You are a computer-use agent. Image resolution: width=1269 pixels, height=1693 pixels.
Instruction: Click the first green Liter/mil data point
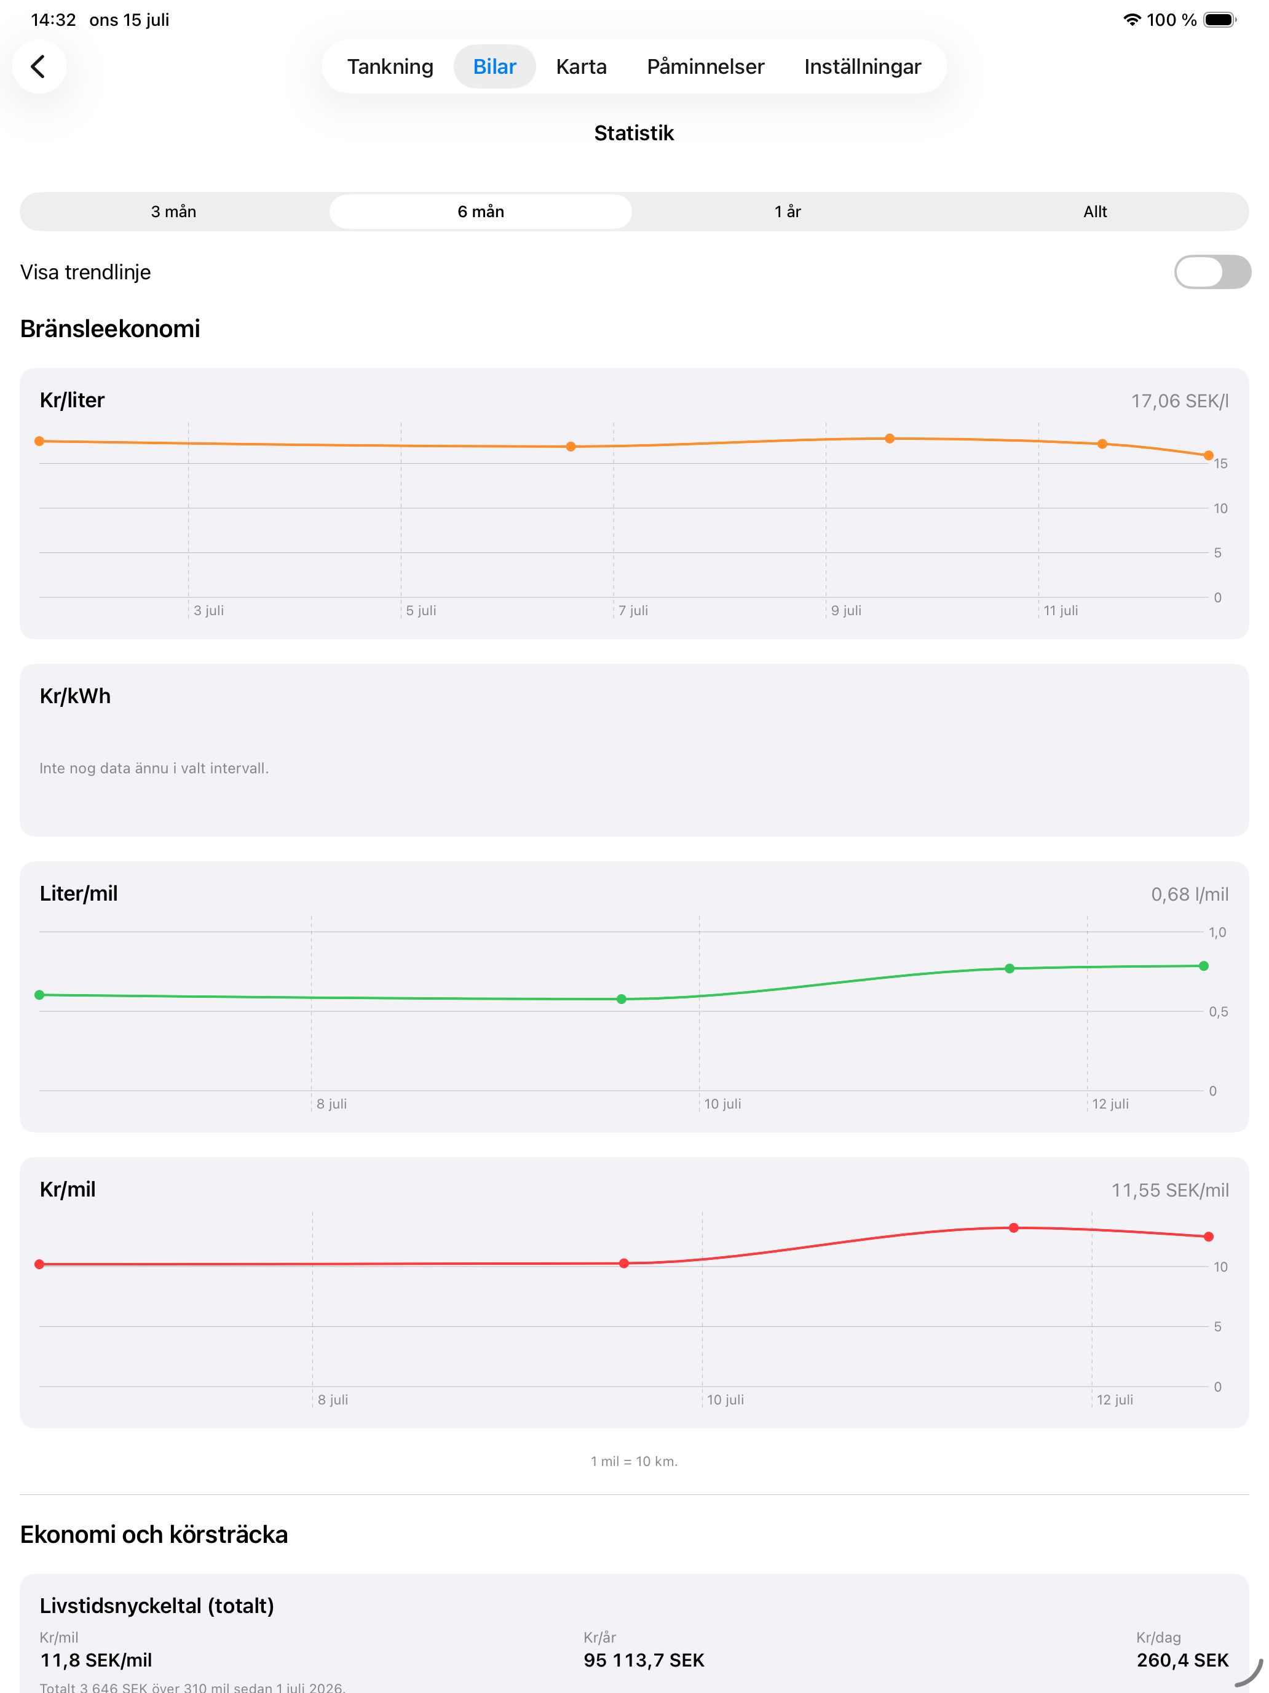[40, 995]
